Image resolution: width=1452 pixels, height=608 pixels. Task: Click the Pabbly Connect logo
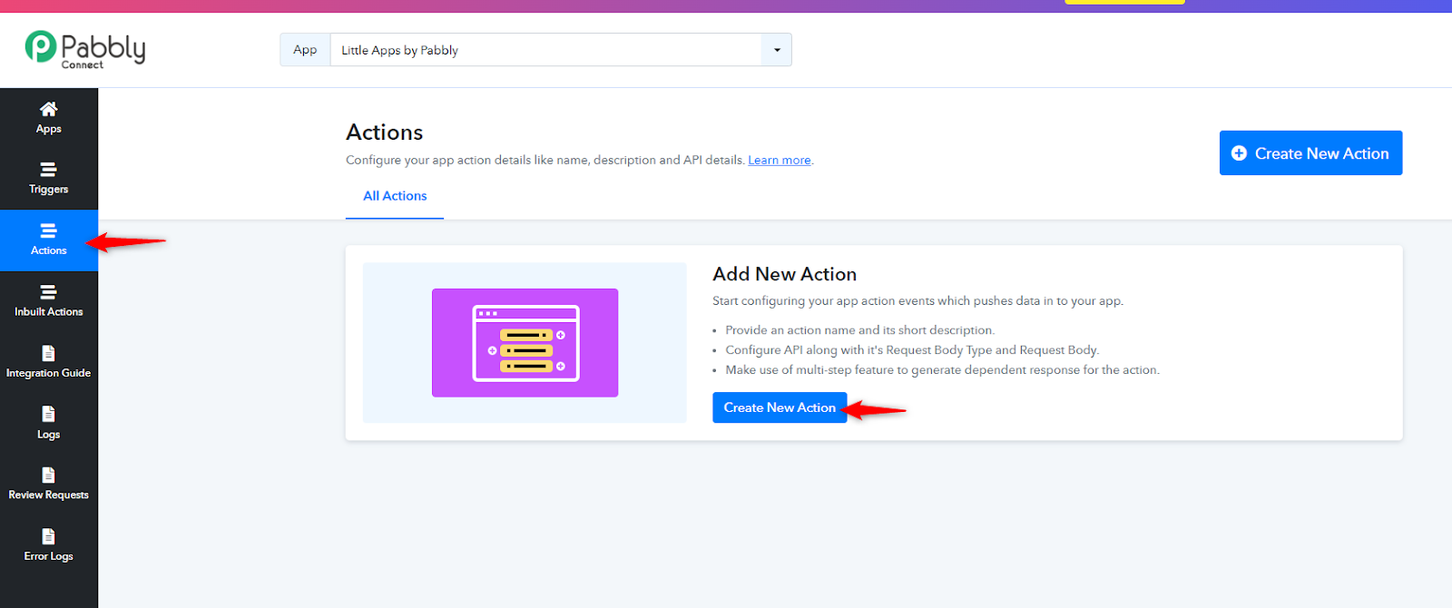coord(85,49)
